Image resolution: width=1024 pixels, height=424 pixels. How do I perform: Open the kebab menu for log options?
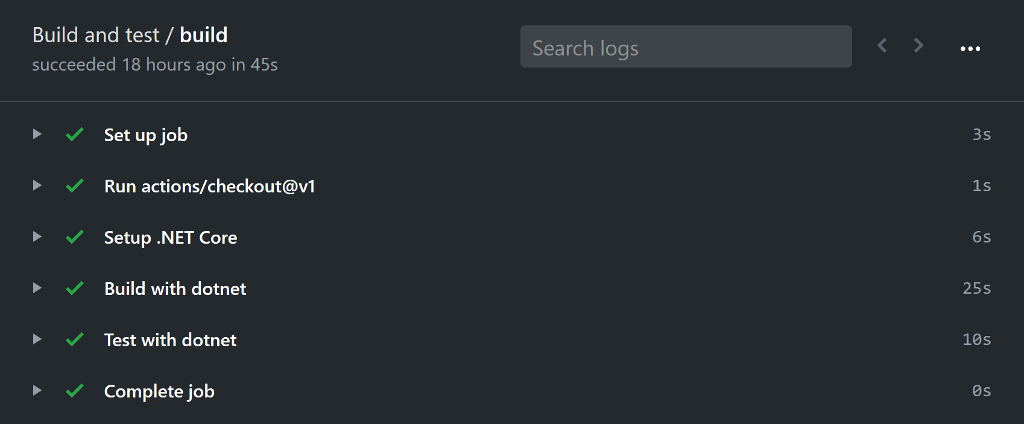970,48
